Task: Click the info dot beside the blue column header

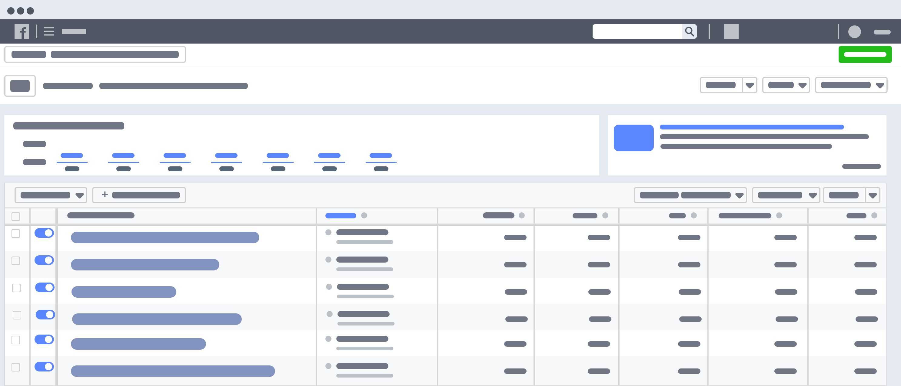Action: pos(364,215)
